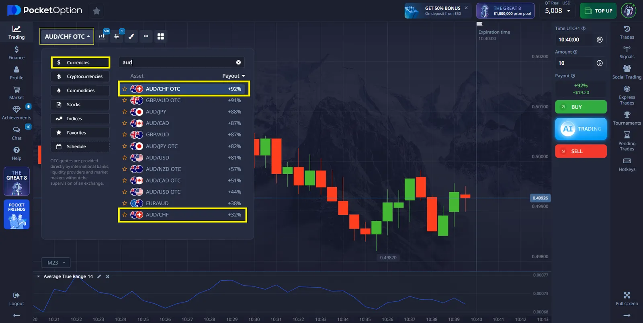
Task: Remove the Average True Range indicator
Action: pyautogui.click(x=107, y=276)
